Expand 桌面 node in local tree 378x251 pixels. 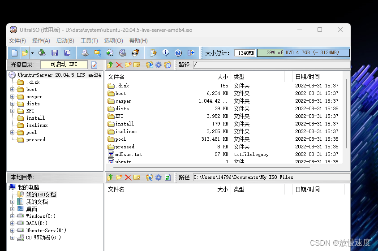pyautogui.click(x=12, y=209)
